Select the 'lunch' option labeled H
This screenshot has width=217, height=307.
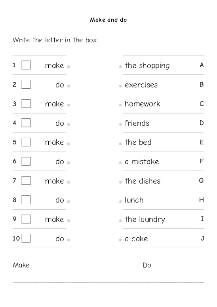pos(134,200)
